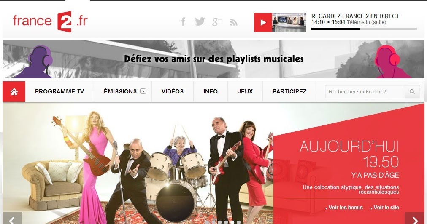Show the previous carousel slide

click(12, 219)
